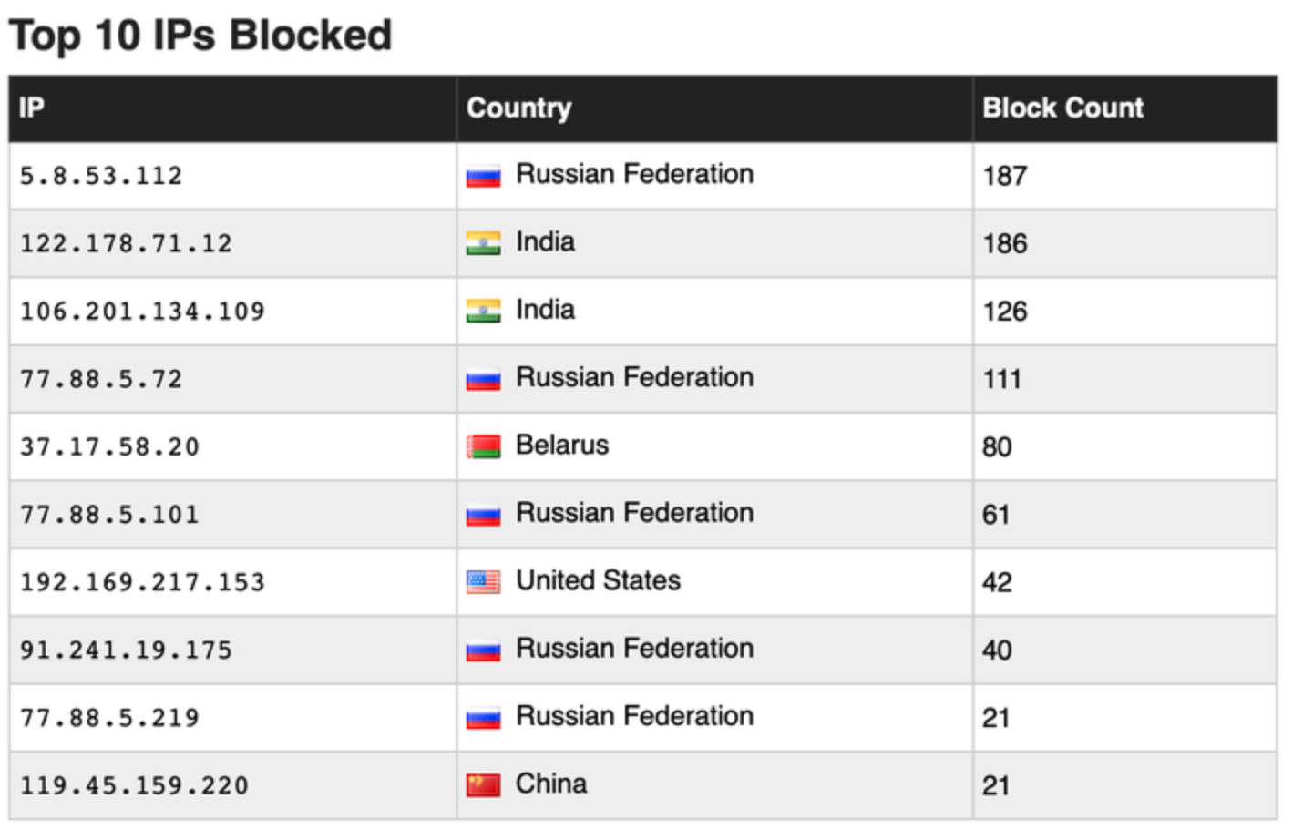Click the India flag in 122.178.71.12 row
This screenshot has height=840, width=1303.
(x=483, y=243)
